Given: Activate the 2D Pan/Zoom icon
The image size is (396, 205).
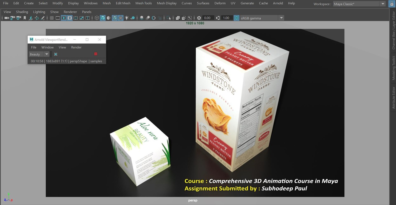Looking at the screenshot, I should pyautogui.click(x=37, y=18).
